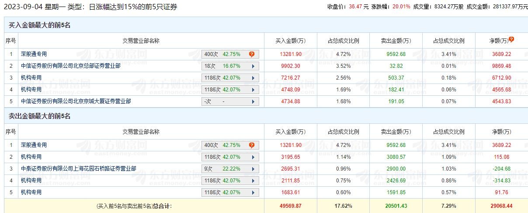The width and height of the screenshot is (528, 213).
Task: Expand the 1186次 42.07% box on the 4748.09 row
Action: (230, 90)
